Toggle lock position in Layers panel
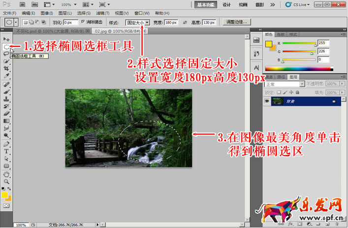The image size is (348, 228). [291, 92]
